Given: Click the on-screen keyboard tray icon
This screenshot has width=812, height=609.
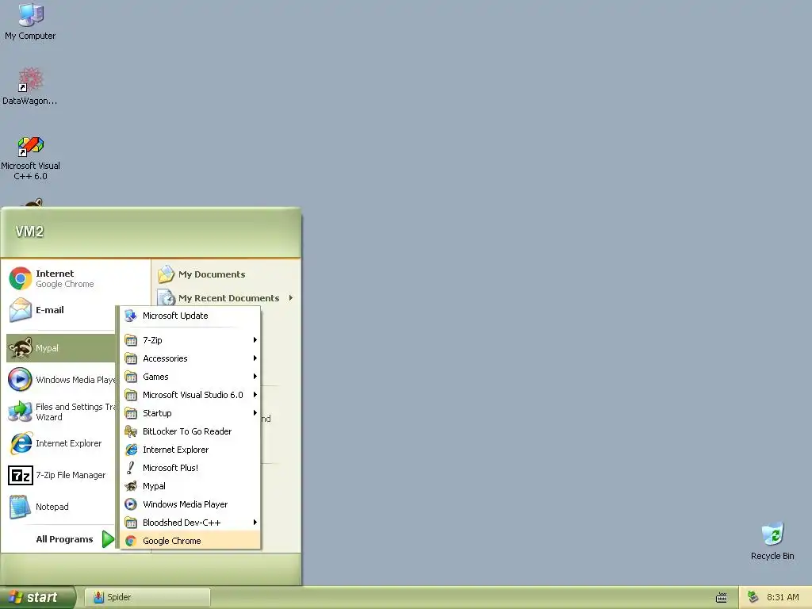Looking at the screenshot, I should [722, 598].
